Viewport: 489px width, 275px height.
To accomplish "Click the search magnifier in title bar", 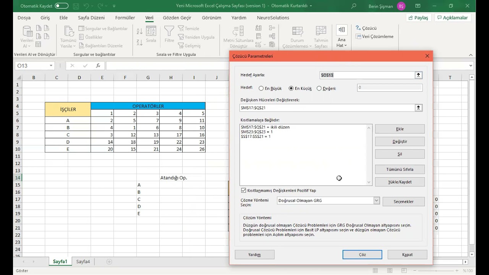I will (353, 6).
